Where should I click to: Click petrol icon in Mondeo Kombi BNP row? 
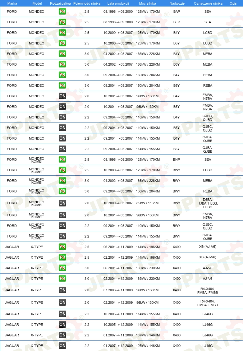click(62, 159)
